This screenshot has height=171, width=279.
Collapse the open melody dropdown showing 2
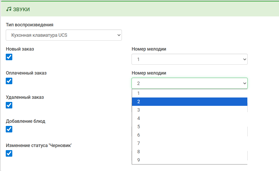click(189, 83)
